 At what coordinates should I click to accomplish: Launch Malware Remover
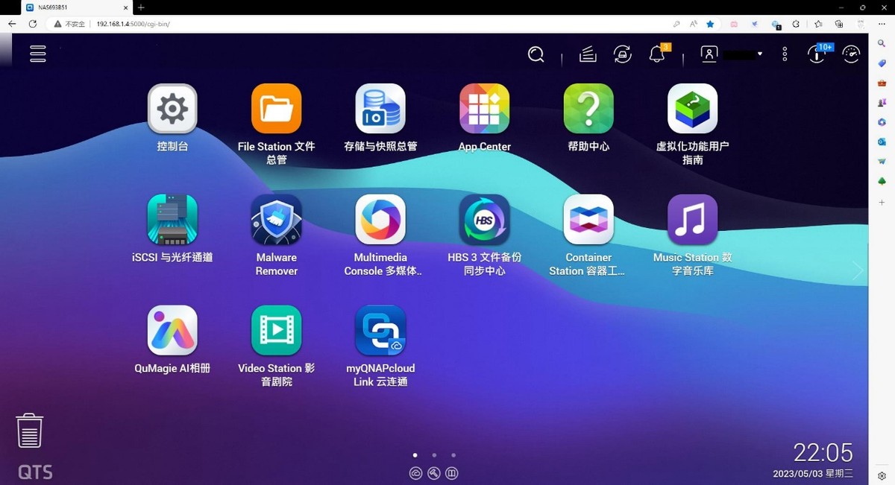[x=276, y=219]
